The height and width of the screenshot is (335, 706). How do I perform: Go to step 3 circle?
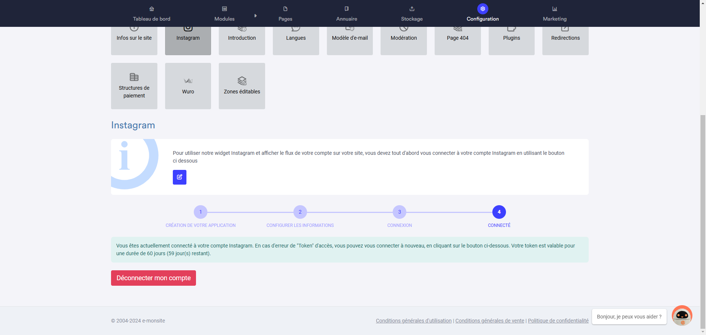(400, 212)
